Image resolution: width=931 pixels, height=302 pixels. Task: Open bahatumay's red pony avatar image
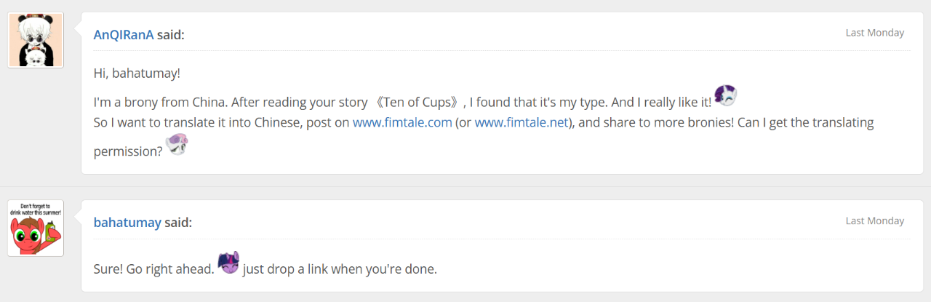(36, 228)
